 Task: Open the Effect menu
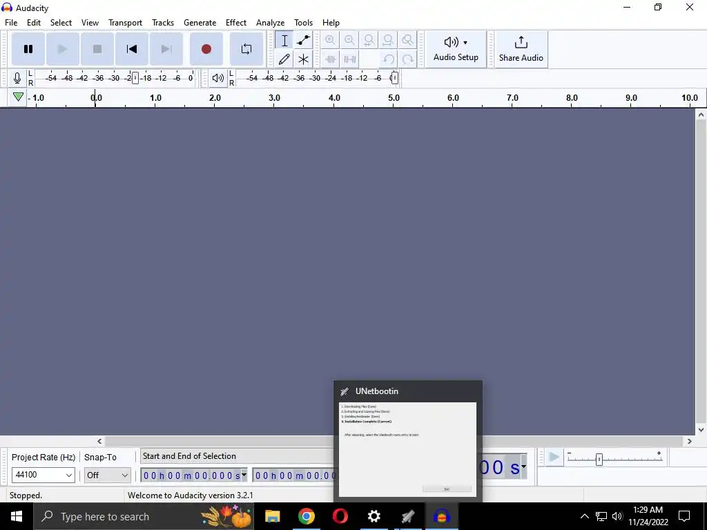coord(236,23)
